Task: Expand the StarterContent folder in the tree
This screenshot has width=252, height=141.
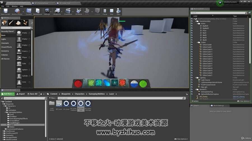Action: point(3,139)
